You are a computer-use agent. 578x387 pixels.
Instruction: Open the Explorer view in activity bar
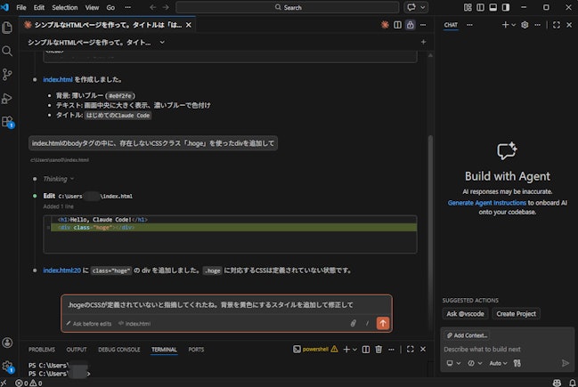(7, 28)
